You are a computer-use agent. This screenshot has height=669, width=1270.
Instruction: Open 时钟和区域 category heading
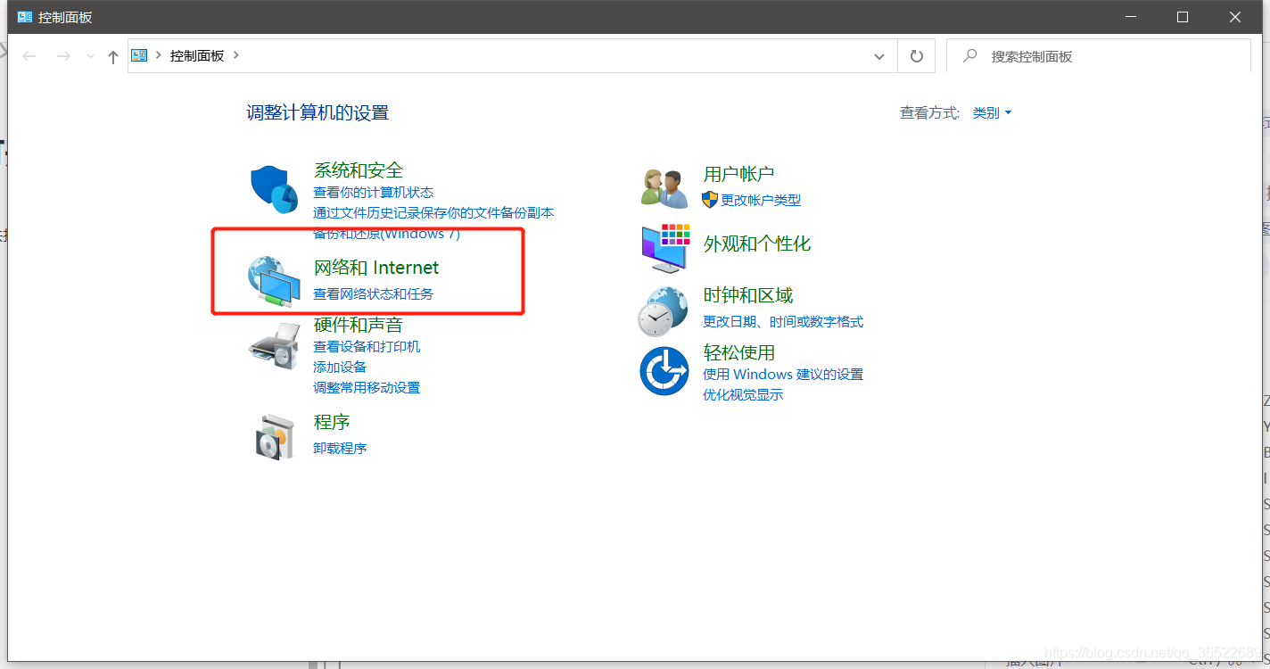click(x=747, y=295)
